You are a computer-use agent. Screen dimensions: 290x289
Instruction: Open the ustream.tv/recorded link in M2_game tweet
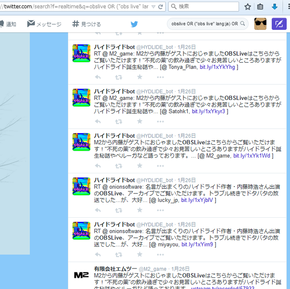[x=223, y=287]
